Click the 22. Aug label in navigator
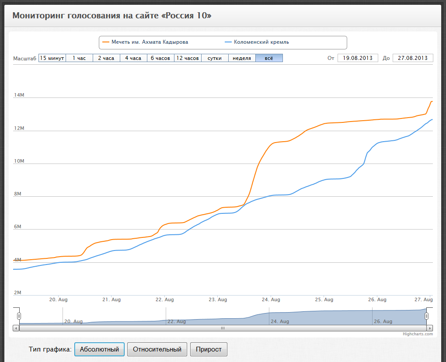446x362 pixels. tap(177, 321)
